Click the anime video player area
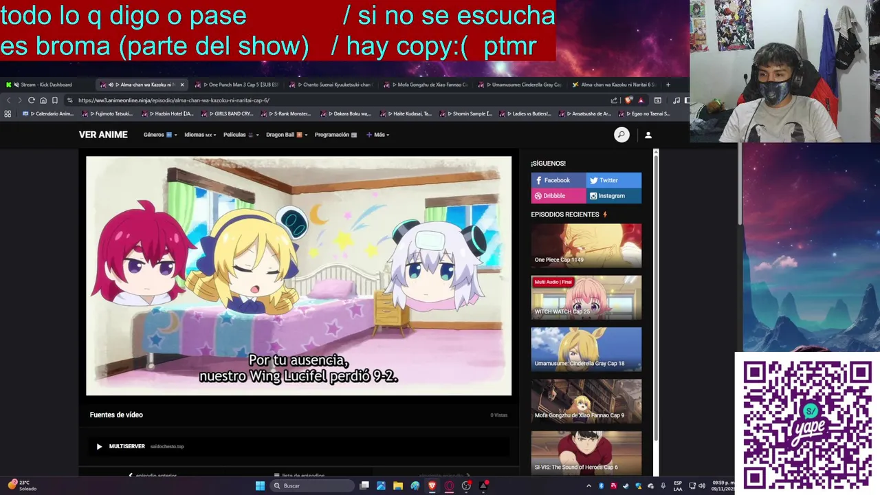 pos(298,276)
